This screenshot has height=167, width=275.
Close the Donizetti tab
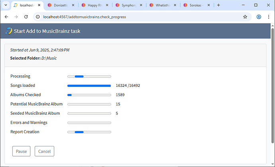click(73, 5)
